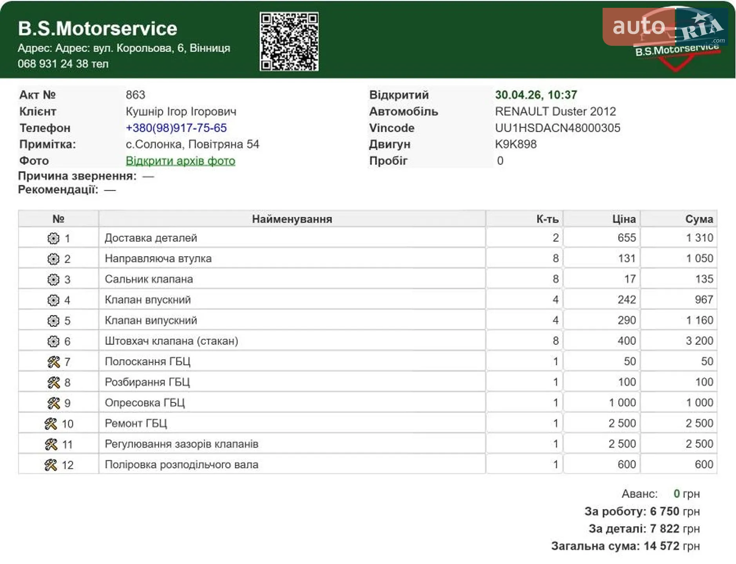Click the wrench icon beside Ремонт ГБЦ
The width and height of the screenshot is (736, 564).
(51, 424)
